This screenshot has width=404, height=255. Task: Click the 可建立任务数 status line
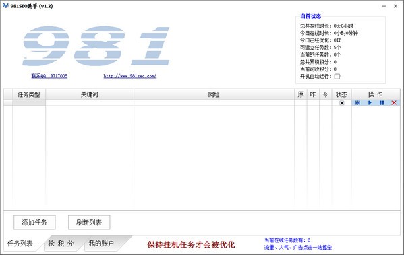[x=320, y=47]
